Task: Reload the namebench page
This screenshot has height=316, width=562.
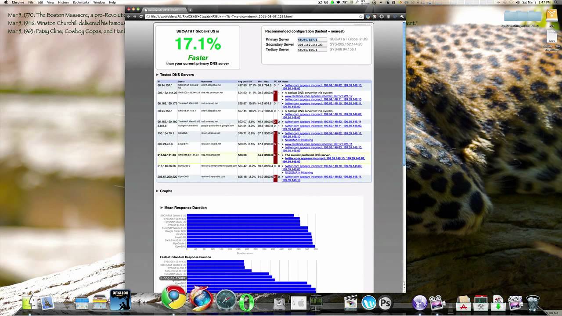Action: tap(141, 17)
